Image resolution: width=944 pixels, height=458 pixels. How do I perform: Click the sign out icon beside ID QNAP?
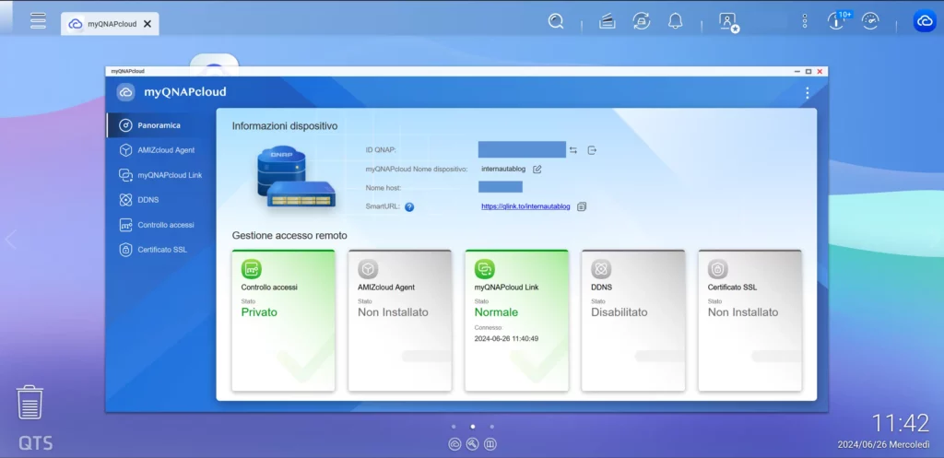pos(593,150)
